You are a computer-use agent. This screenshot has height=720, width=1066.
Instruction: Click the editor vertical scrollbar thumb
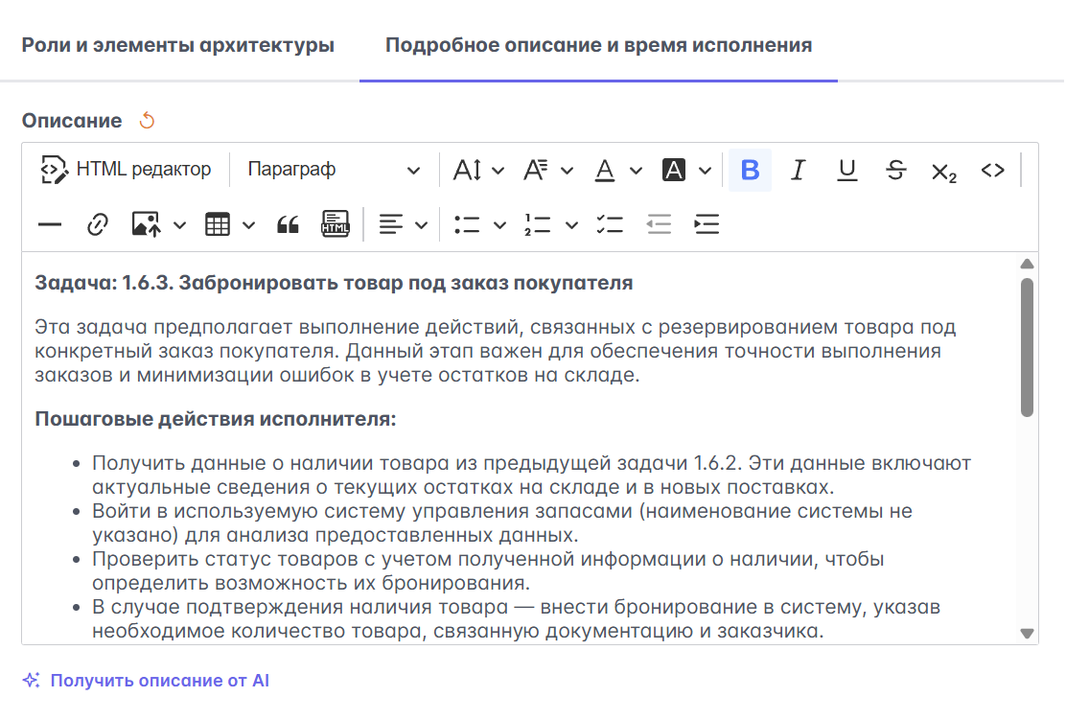click(x=1028, y=347)
